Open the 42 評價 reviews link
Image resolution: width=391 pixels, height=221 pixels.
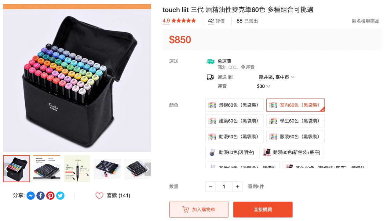(x=216, y=21)
